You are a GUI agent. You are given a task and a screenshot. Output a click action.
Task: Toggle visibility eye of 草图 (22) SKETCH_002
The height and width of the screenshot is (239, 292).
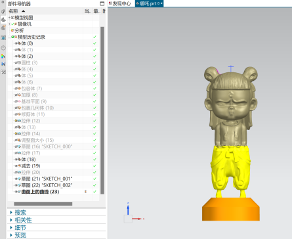click(16, 185)
